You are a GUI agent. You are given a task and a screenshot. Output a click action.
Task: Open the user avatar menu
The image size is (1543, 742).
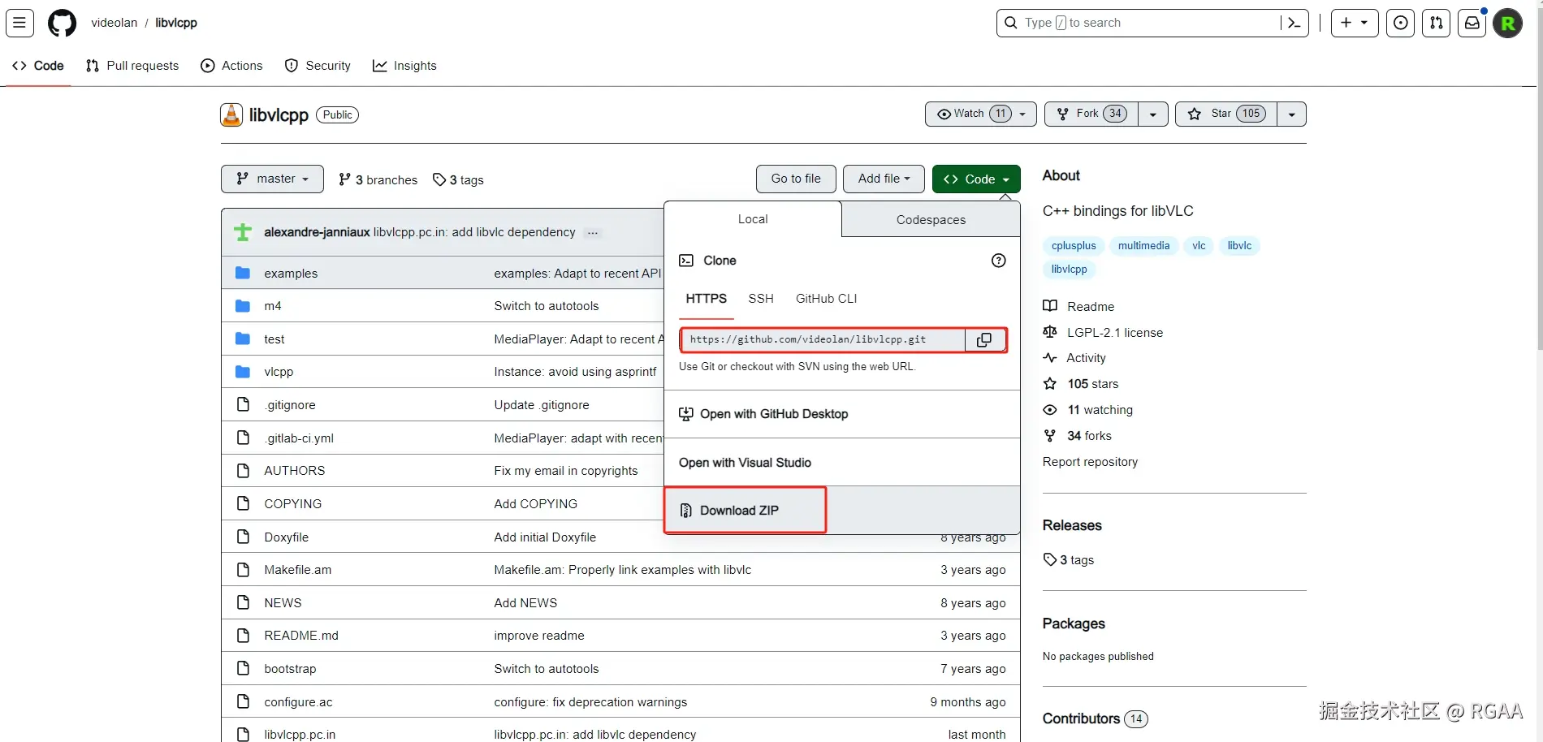(x=1508, y=23)
